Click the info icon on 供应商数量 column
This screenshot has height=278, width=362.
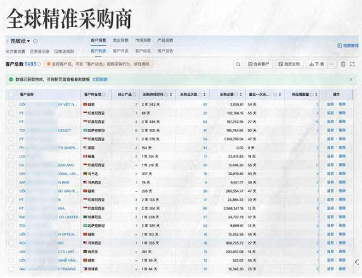tap(312, 95)
